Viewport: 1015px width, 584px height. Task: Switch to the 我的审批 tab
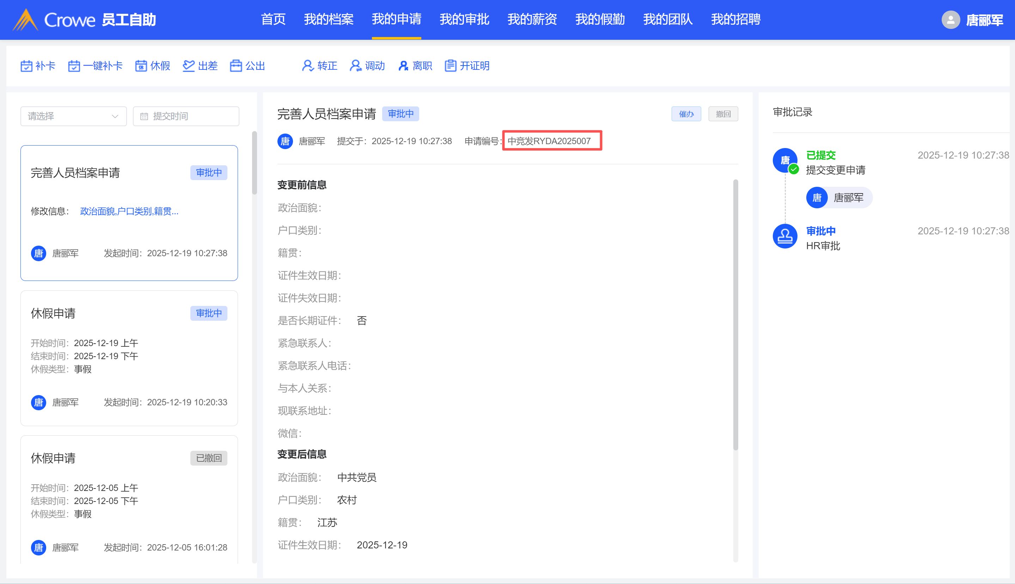pyautogui.click(x=464, y=19)
